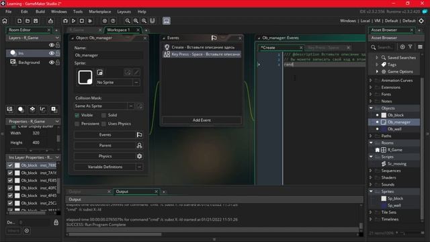Click the Parent button
The height and width of the screenshot is (242, 430).
pos(105,145)
